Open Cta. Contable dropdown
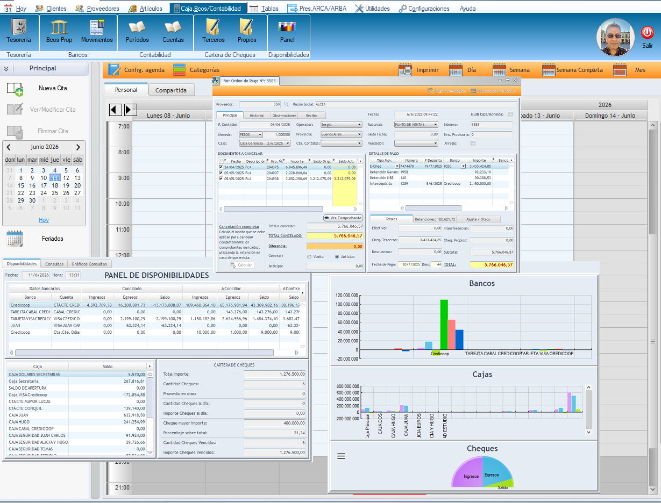 341,143
